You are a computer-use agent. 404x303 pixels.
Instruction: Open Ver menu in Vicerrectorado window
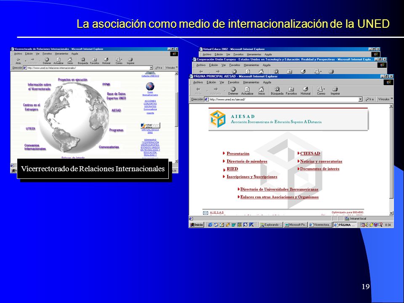[x=37, y=54]
